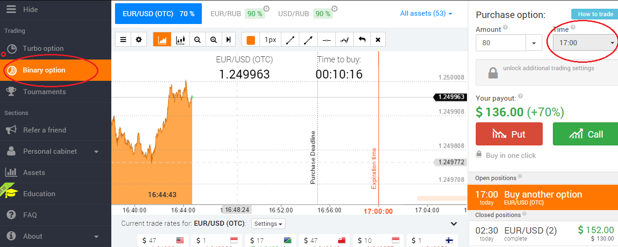Click unlock additional trading settings

pyautogui.click(x=547, y=72)
